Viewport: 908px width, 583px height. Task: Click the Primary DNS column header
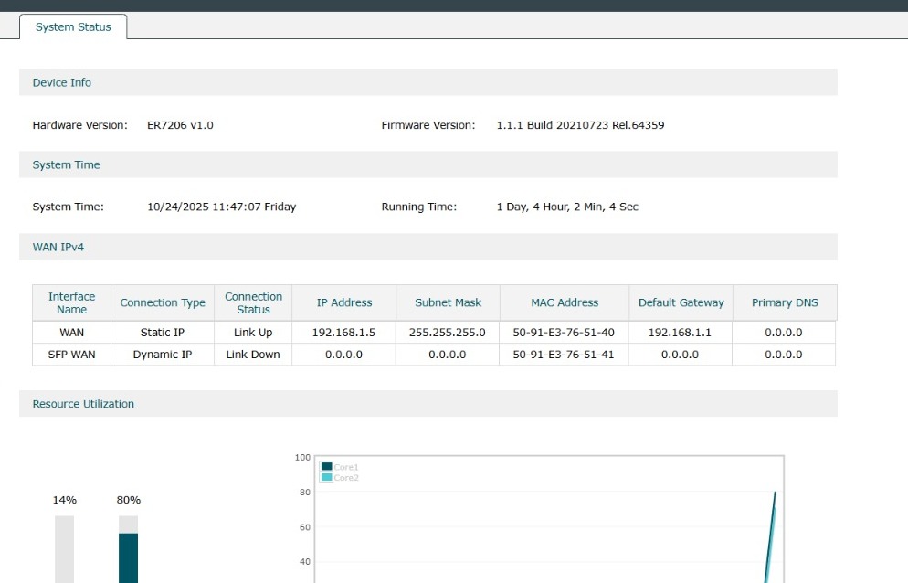(x=785, y=302)
